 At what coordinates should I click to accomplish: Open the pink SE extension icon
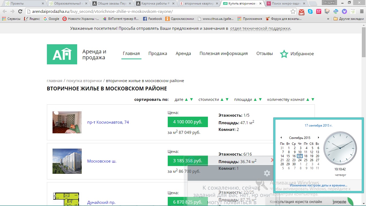[319, 12]
